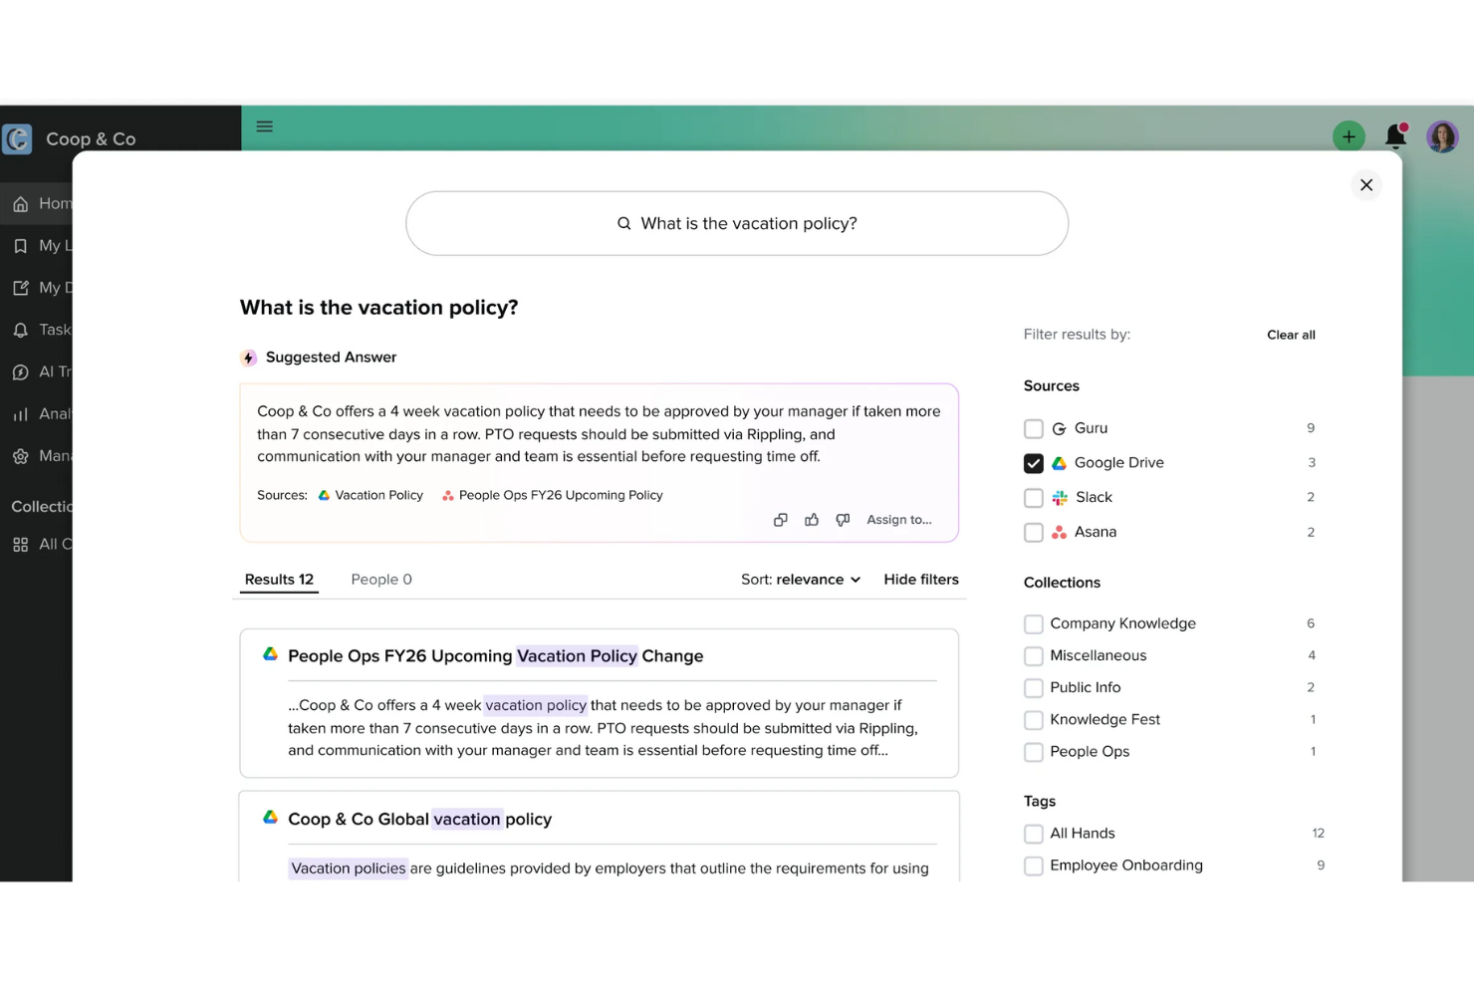Screen dimensions: 1474x983
Task: Close the search results dialog
Action: point(1366,185)
